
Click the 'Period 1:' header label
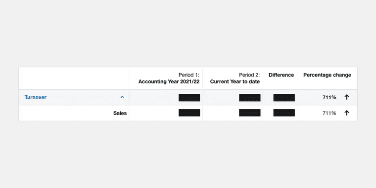[189, 75]
